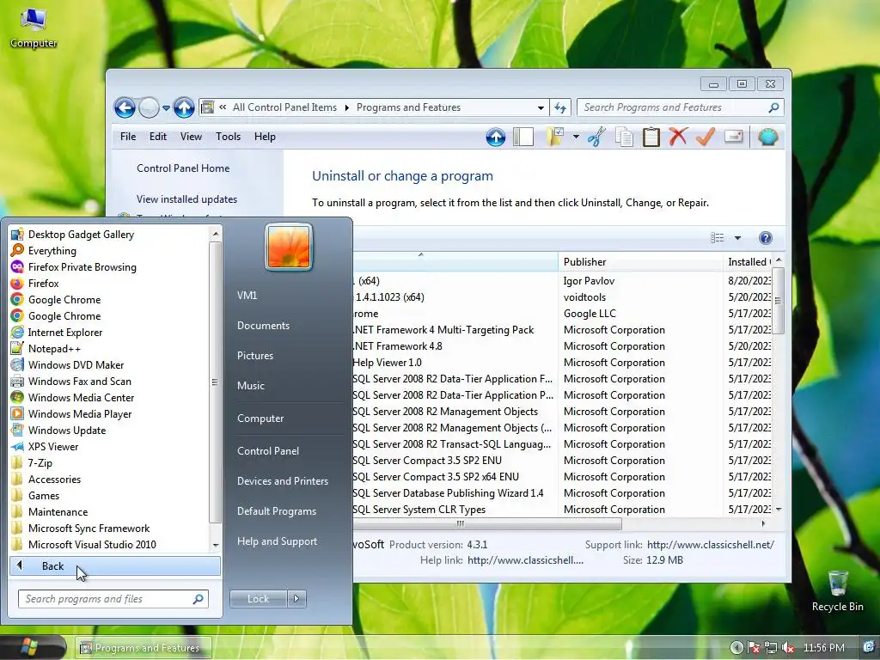880x660 pixels.
Task: Click All Control Panel Items breadcrumb
Action: tap(284, 107)
